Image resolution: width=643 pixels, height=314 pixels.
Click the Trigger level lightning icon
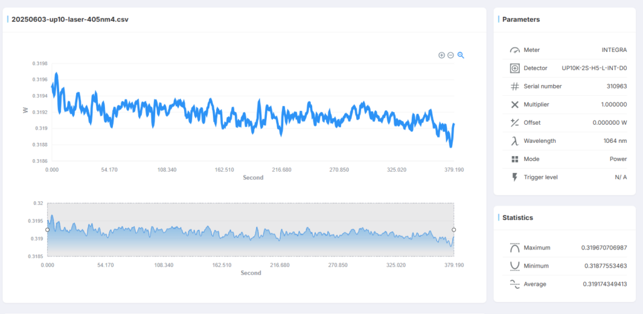(515, 177)
